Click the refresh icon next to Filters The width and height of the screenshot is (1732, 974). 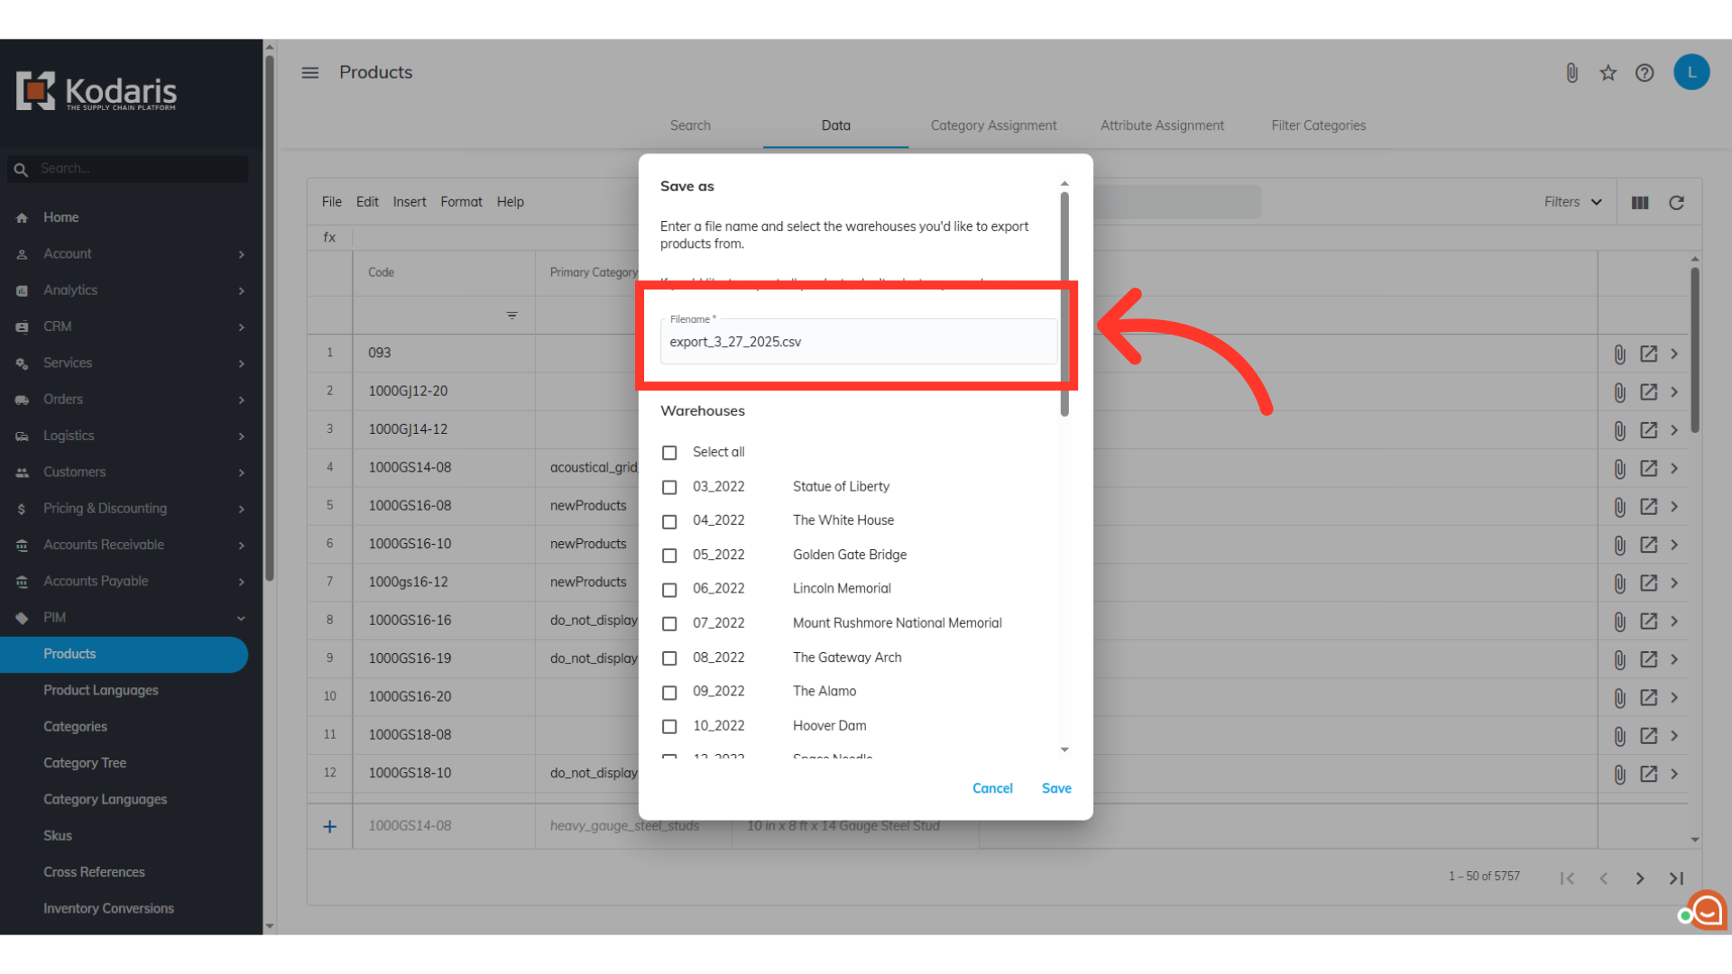click(1676, 203)
